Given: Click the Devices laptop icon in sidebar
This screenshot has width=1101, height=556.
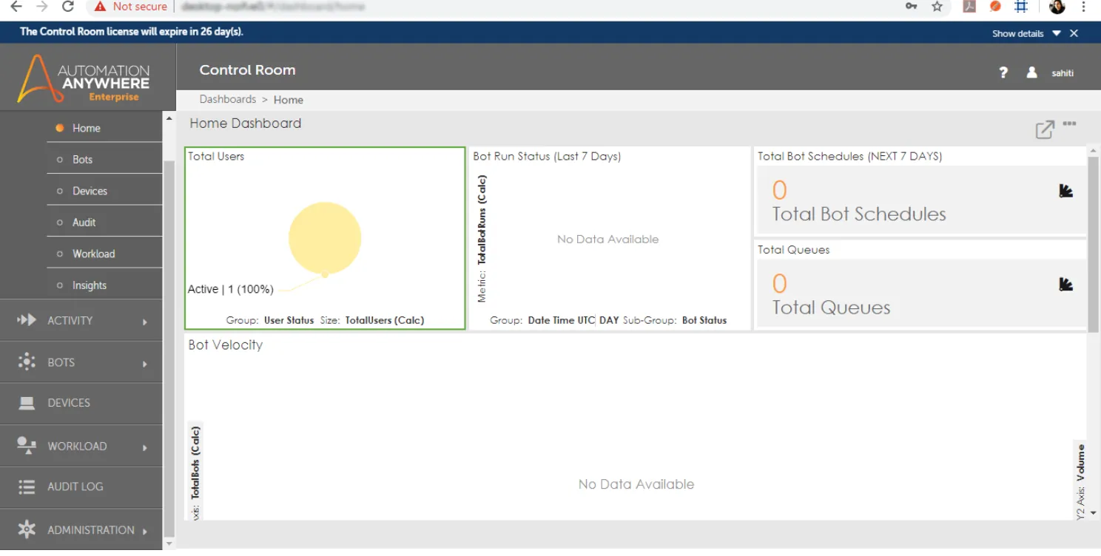Looking at the screenshot, I should (x=27, y=403).
